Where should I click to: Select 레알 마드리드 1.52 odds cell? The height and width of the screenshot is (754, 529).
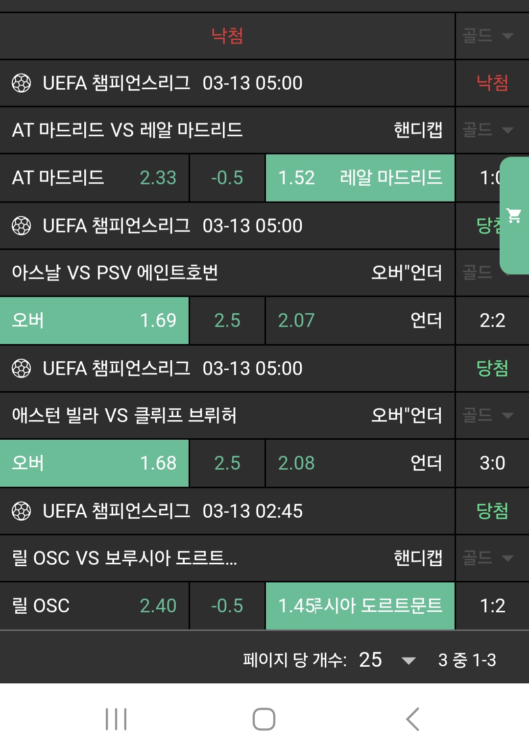tap(360, 178)
